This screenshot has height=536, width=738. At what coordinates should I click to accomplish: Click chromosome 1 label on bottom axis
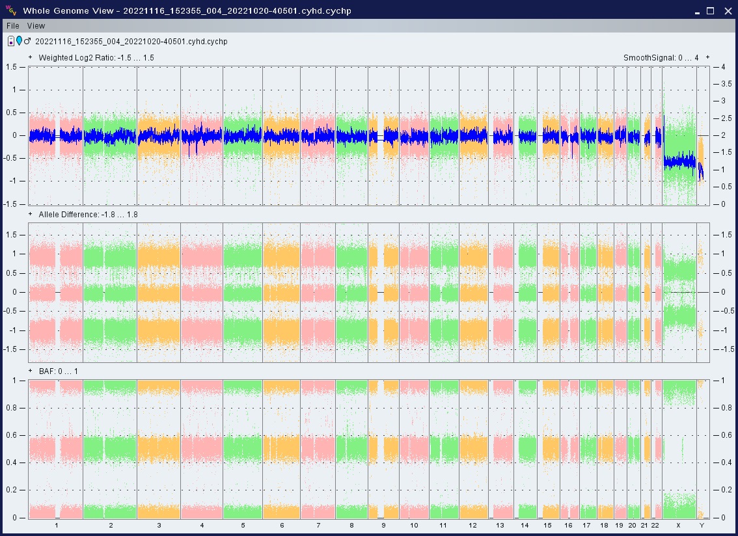[57, 525]
